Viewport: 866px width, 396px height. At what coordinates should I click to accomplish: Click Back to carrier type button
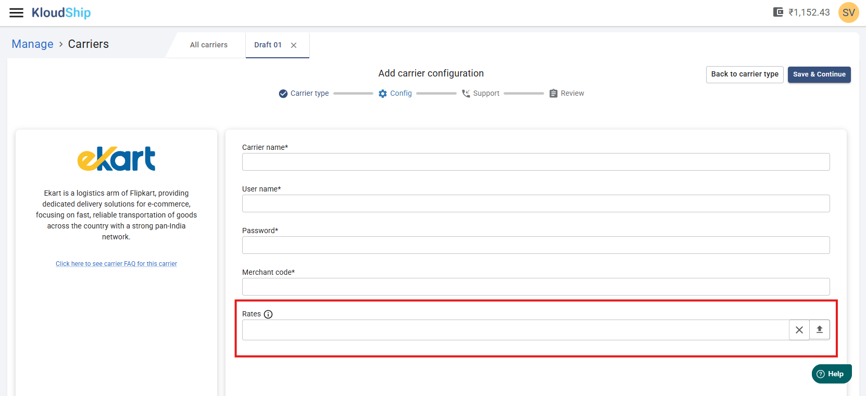point(745,74)
